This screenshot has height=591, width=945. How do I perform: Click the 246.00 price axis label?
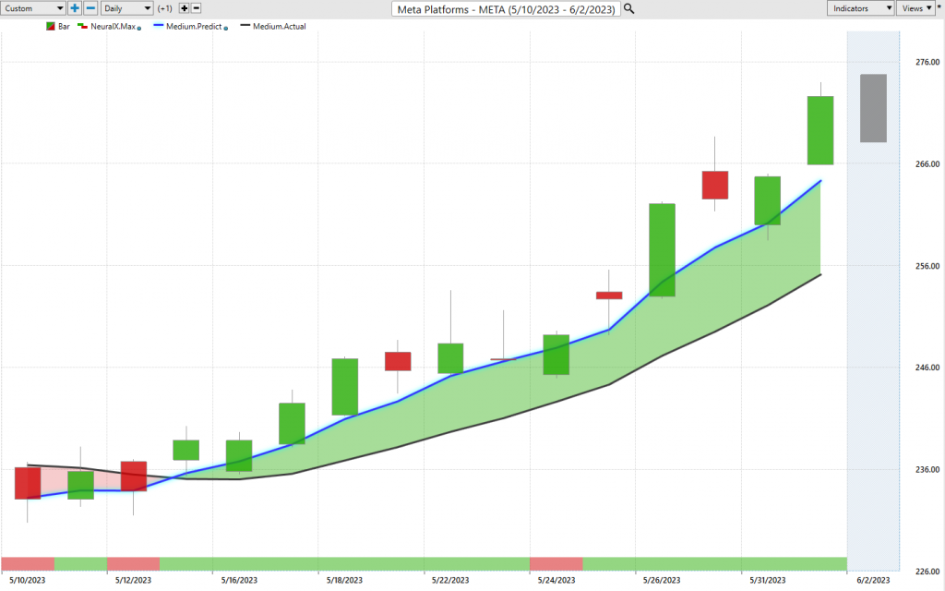pos(927,368)
